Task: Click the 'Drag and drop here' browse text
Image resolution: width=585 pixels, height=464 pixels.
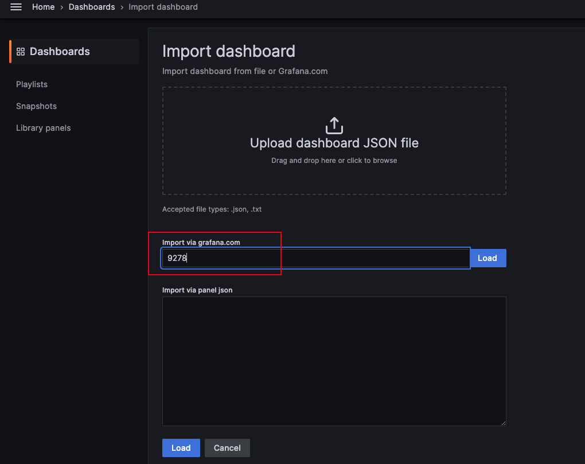Action: tap(334, 161)
